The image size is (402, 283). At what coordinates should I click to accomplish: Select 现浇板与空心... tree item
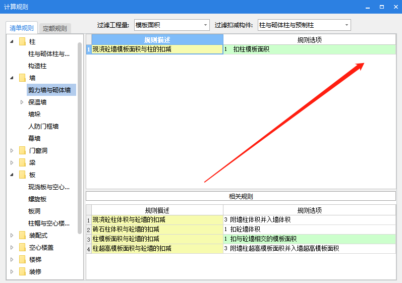pyautogui.click(x=49, y=187)
